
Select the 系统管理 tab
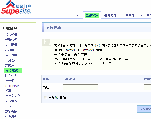(x=92, y=16)
